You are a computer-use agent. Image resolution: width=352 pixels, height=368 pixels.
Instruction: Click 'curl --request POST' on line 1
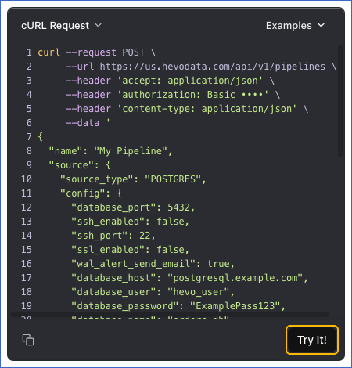coord(91,52)
